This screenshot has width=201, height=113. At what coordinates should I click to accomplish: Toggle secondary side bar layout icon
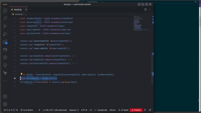pyautogui.click(x=146, y=4)
